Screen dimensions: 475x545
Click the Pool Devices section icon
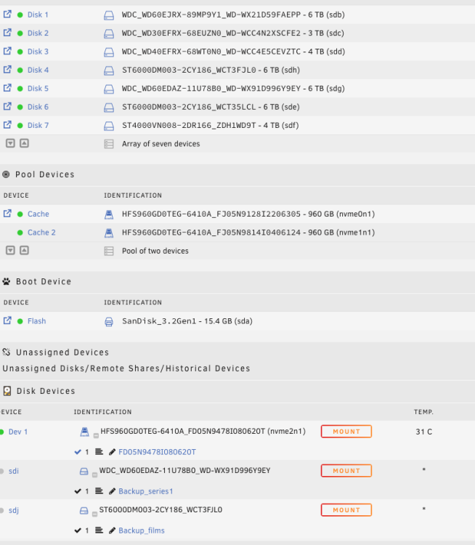click(x=6, y=174)
